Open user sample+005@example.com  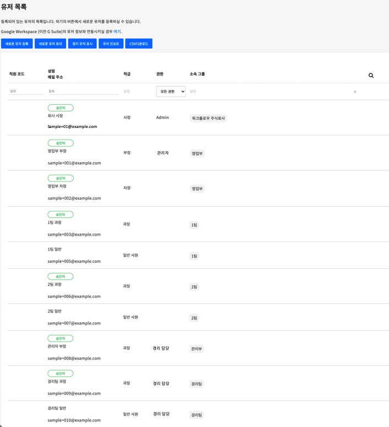(x=74, y=261)
